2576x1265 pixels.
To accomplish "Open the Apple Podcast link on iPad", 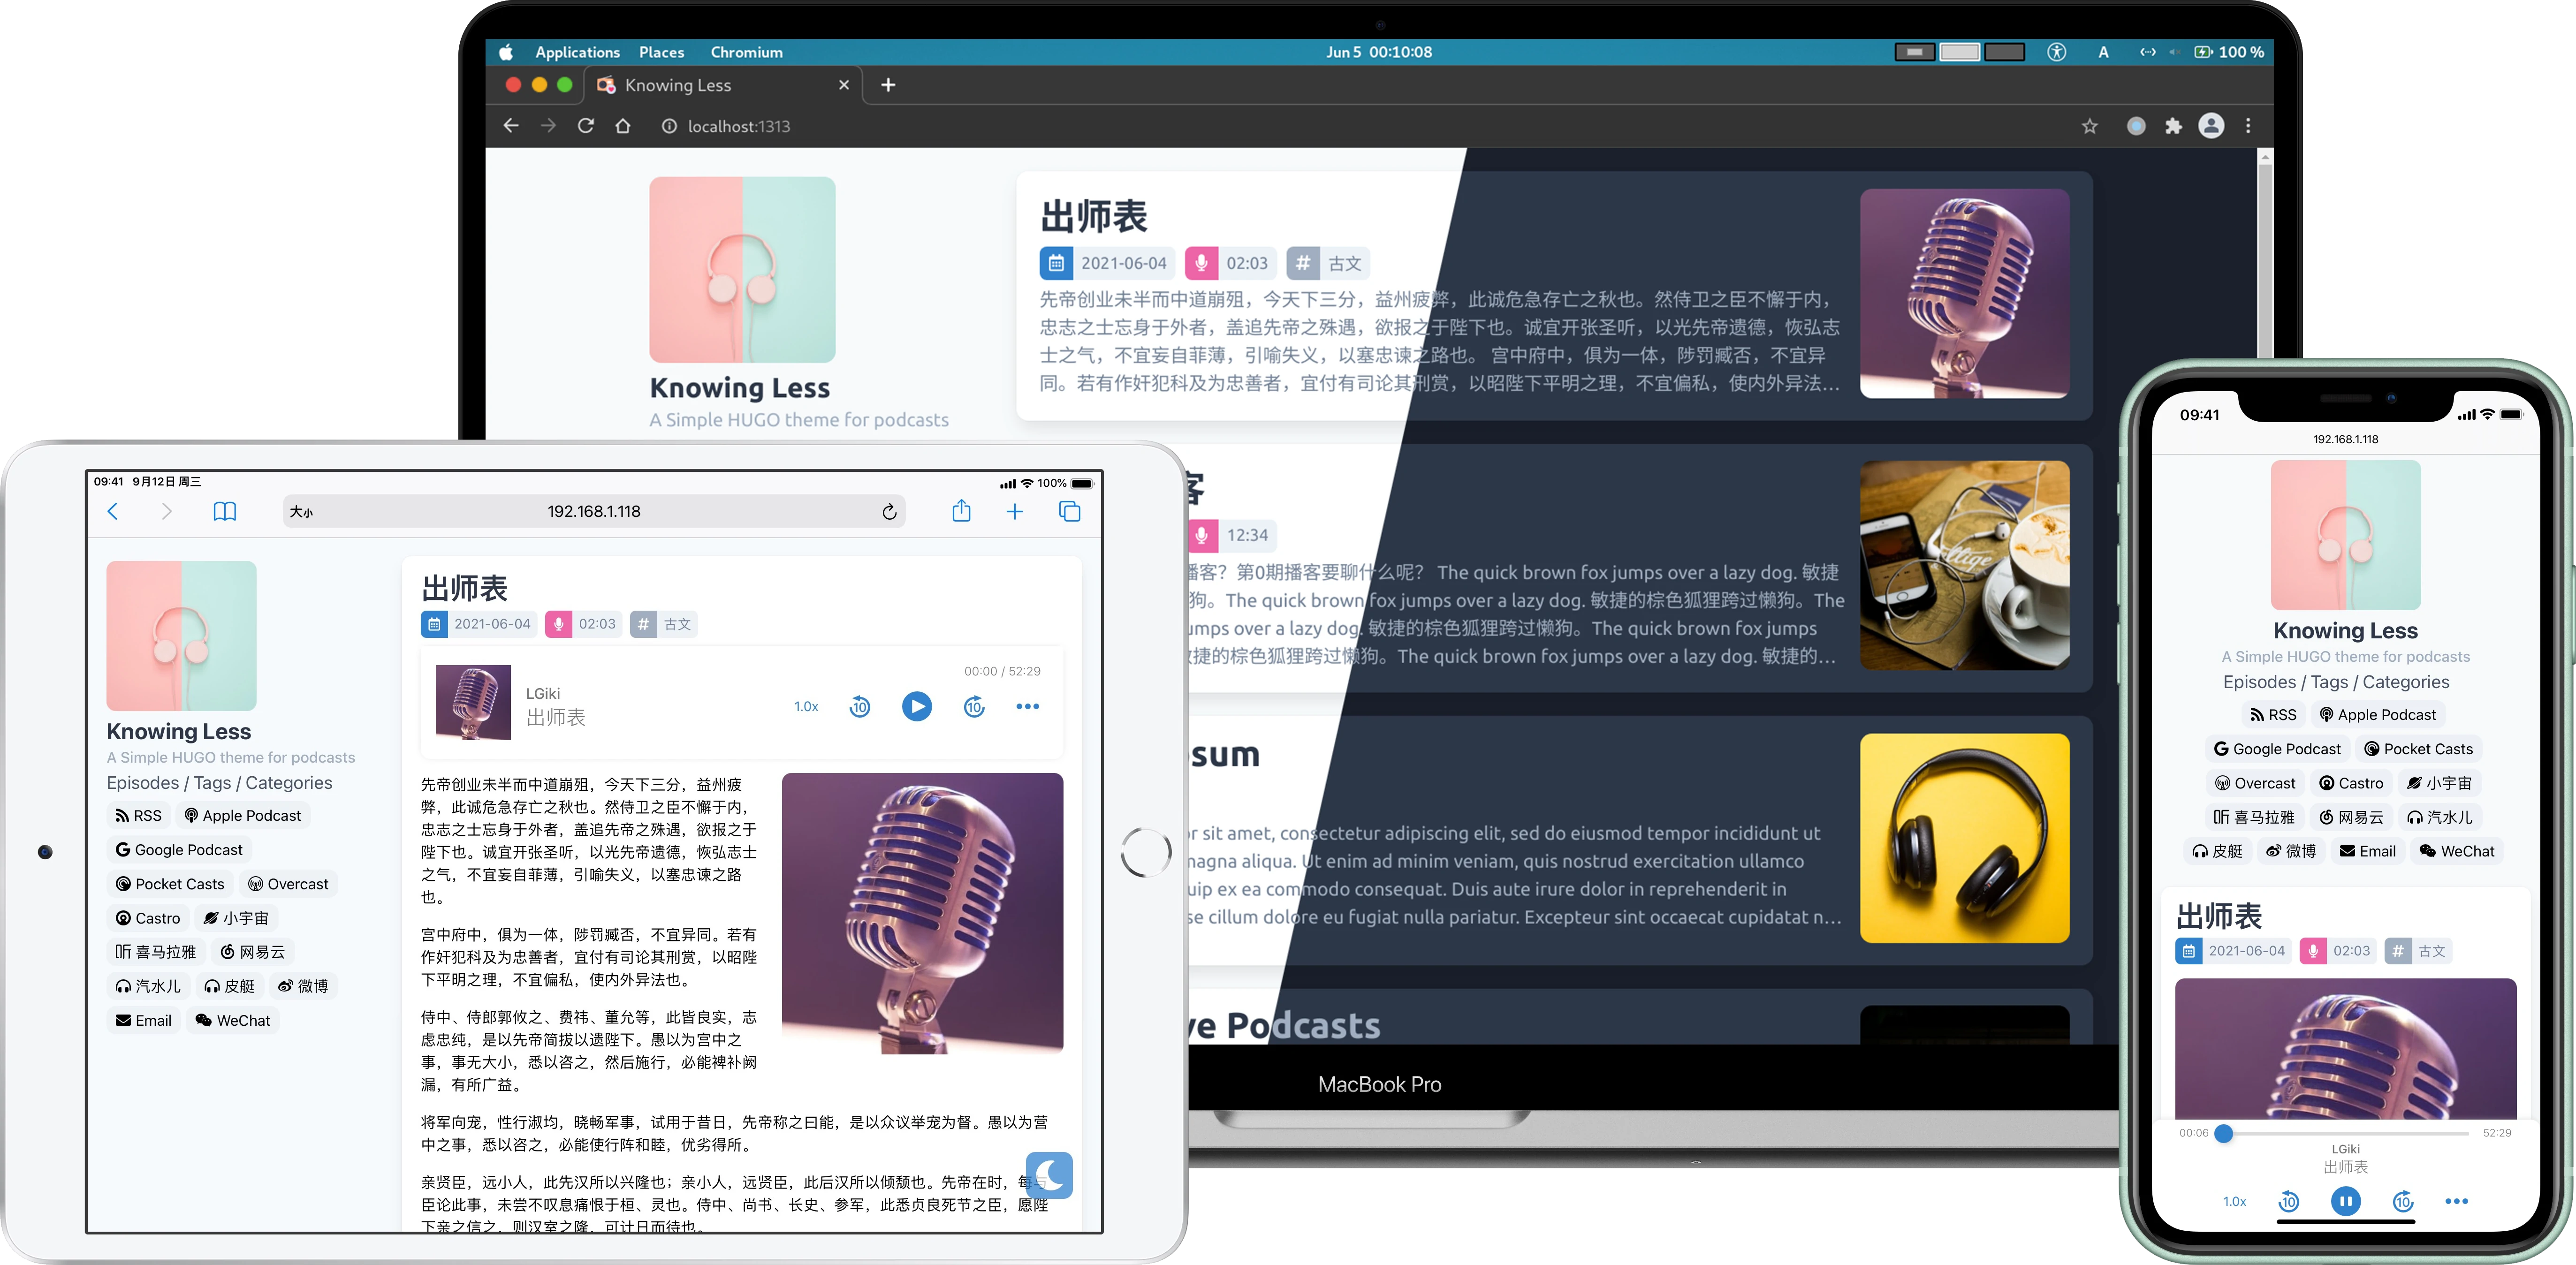I will pos(242,816).
